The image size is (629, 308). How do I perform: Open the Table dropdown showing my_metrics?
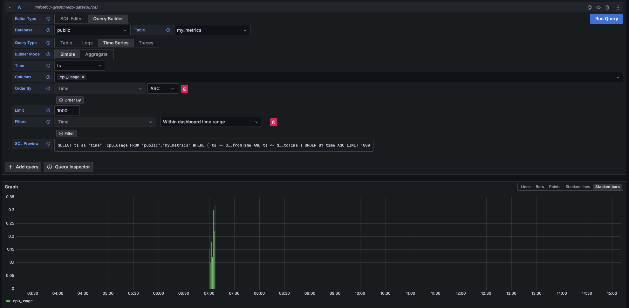click(212, 30)
